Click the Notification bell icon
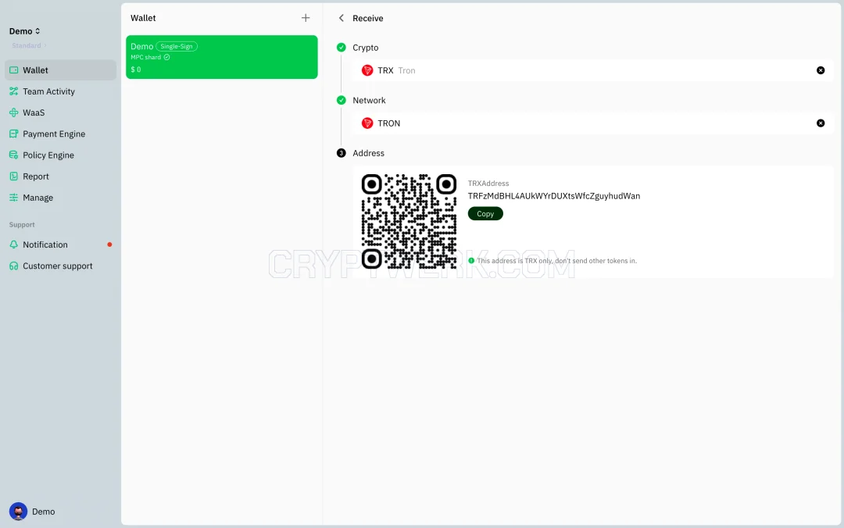The height and width of the screenshot is (528, 844). coord(14,244)
